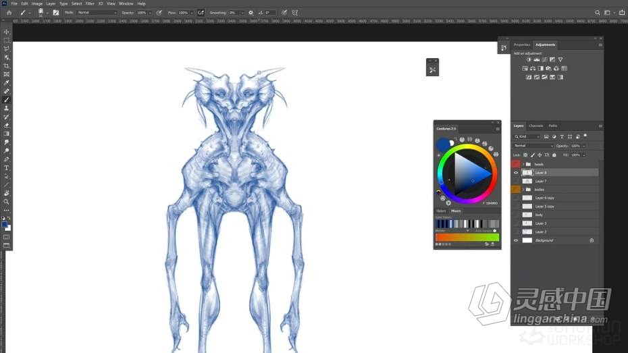Select the Pen tool
628x353 pixels.
click(6, 159)
